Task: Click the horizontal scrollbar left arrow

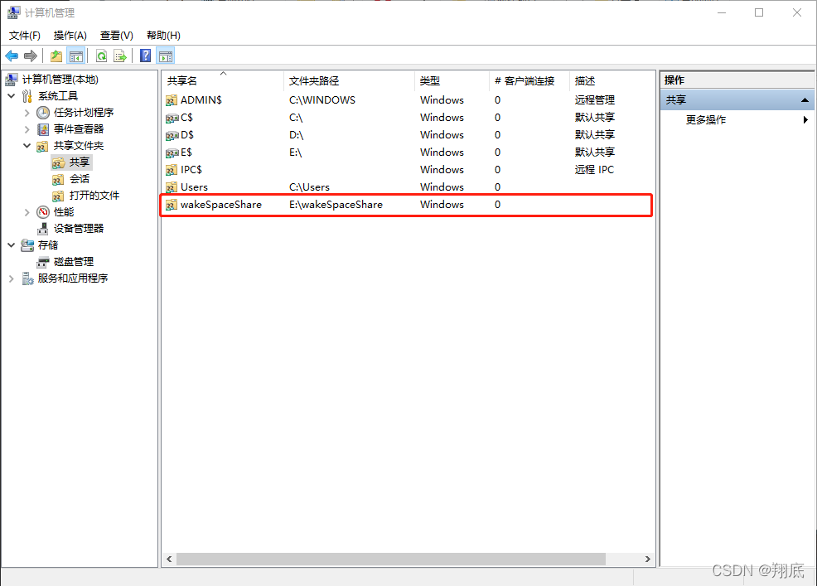Action: (x=169, y=559)
